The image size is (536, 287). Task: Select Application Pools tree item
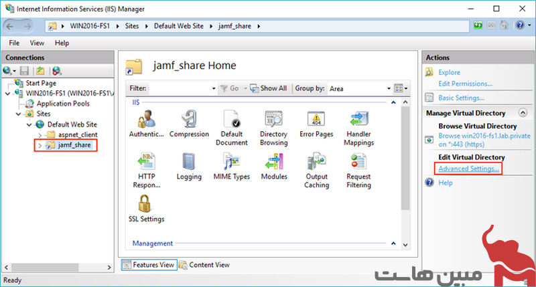[63, 104]
